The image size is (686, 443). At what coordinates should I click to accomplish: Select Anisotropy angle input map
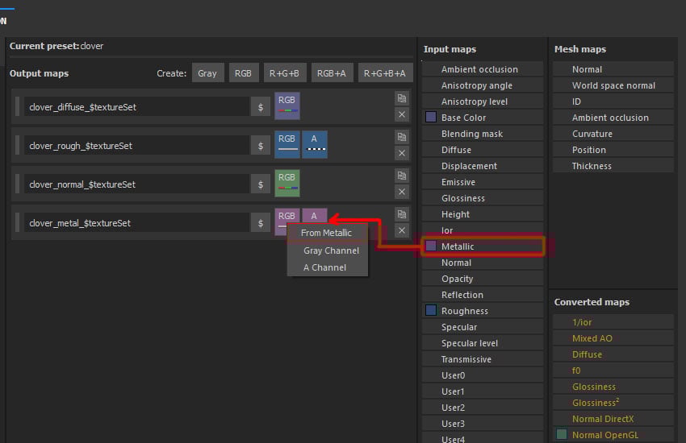(x=483, y=85)
